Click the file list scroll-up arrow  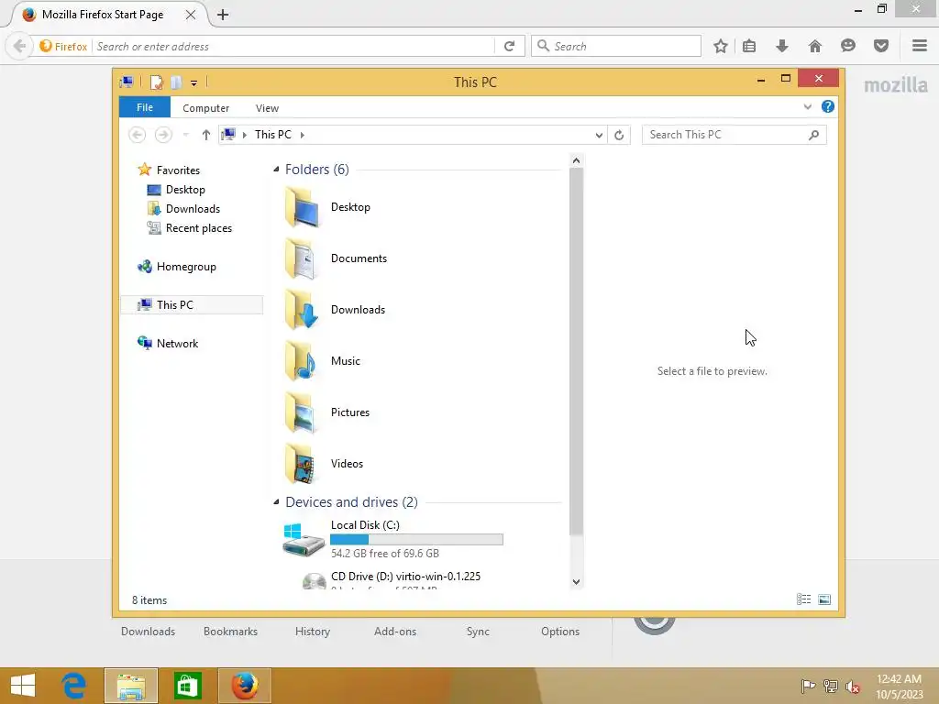click(x=576, y=160)
